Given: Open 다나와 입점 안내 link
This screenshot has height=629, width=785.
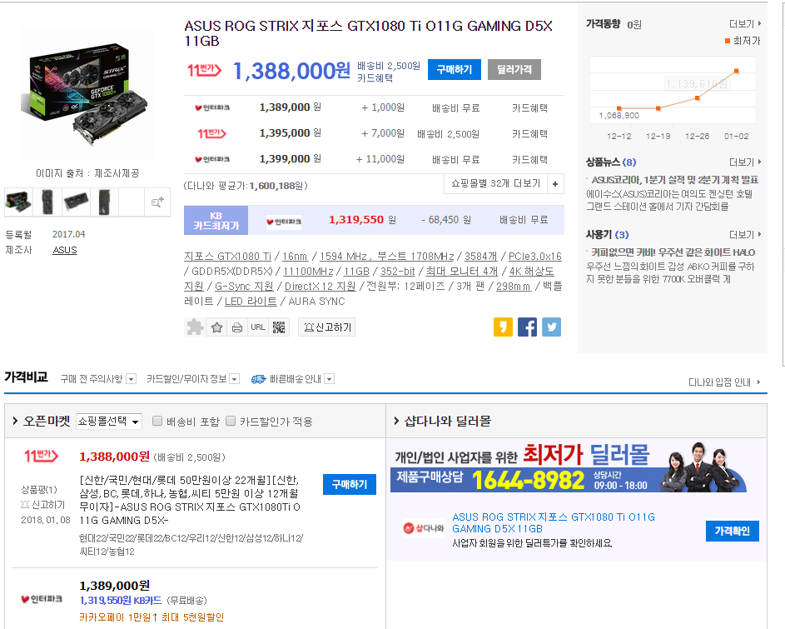Looking at the screenshot, I should (x=724, y=382).
